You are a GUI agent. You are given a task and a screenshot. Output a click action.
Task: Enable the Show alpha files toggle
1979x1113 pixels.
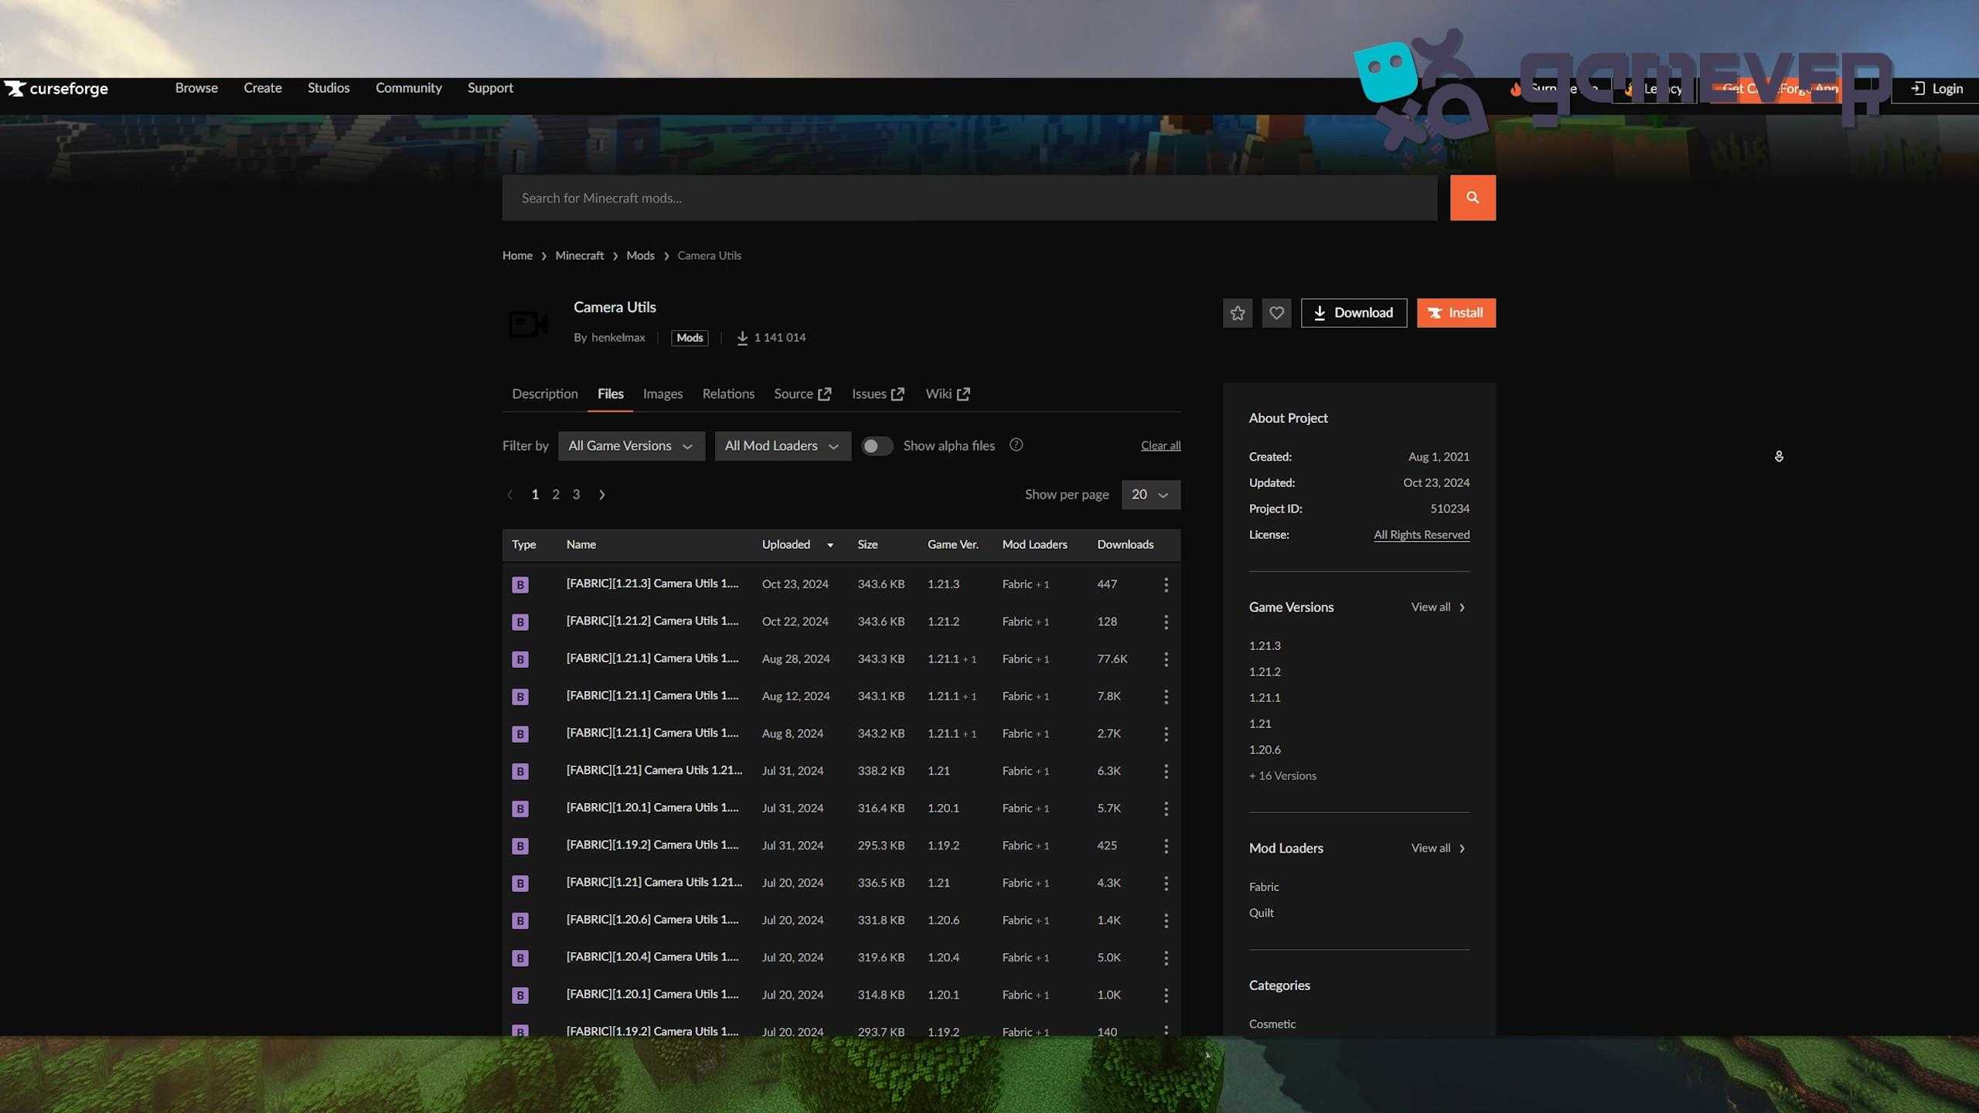coord(877,446)
